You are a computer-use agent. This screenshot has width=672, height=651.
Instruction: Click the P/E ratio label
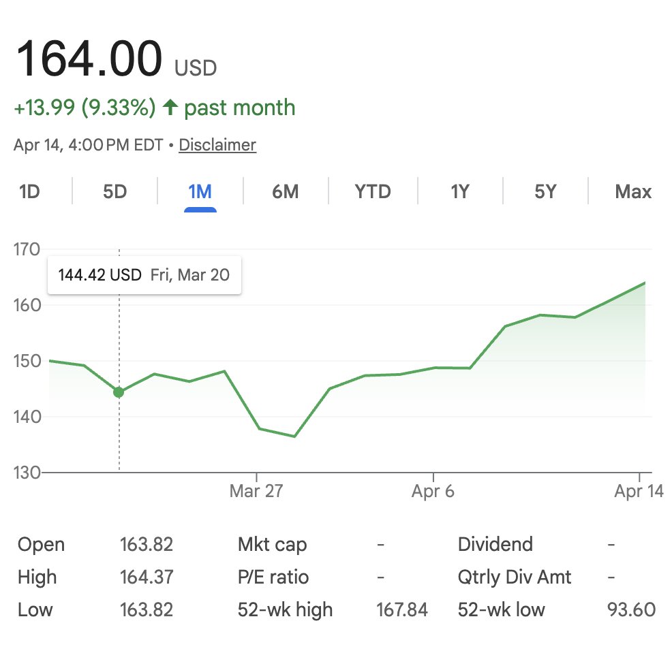pos(273,577)
